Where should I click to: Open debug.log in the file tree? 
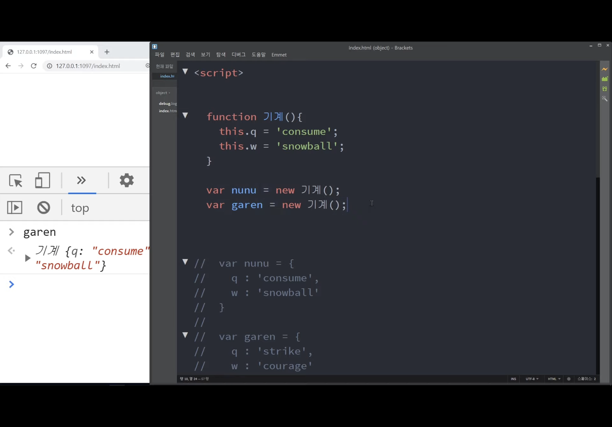167,104
